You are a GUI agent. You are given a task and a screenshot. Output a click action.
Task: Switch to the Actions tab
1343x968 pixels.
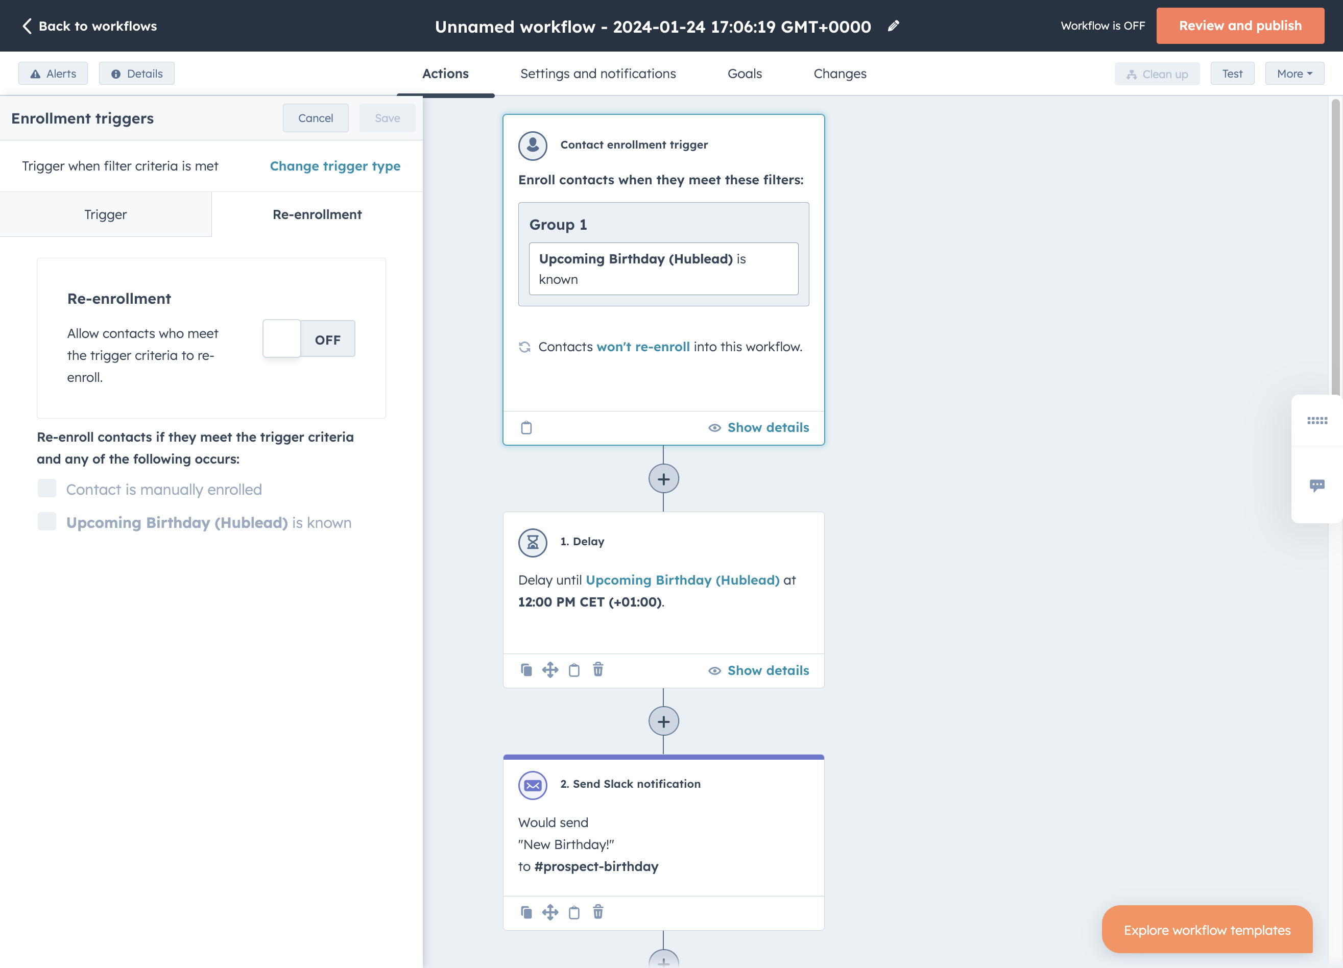tap(445, 74)
